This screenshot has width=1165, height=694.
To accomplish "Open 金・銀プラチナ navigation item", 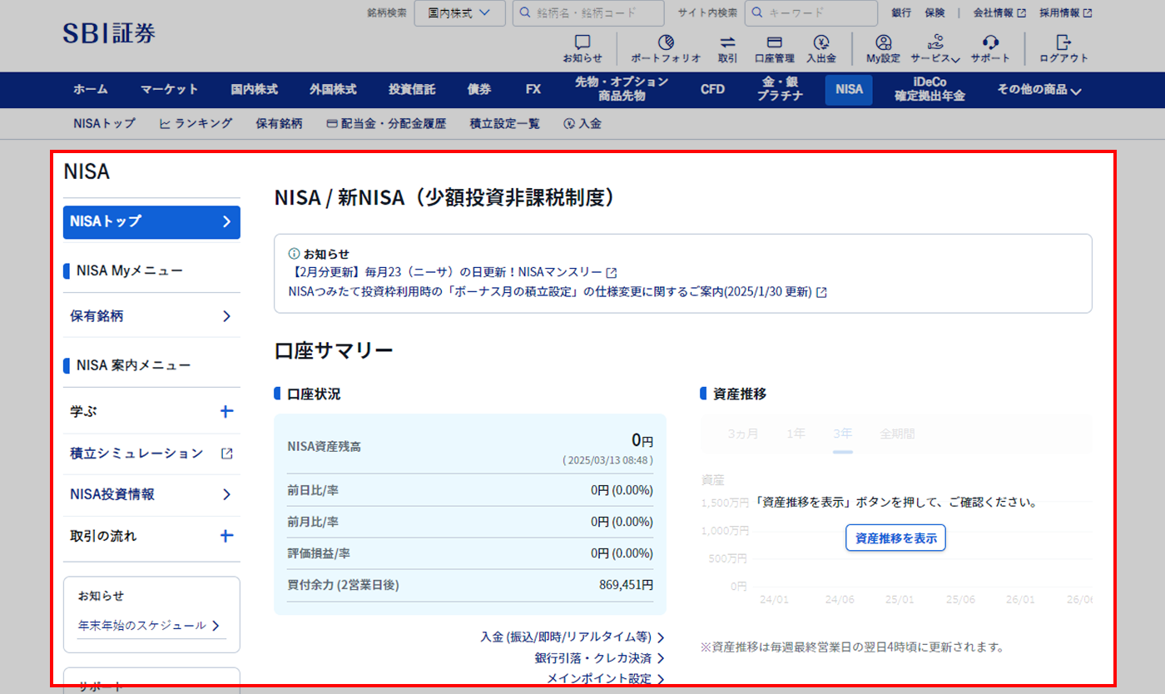I will pos(780,89).
